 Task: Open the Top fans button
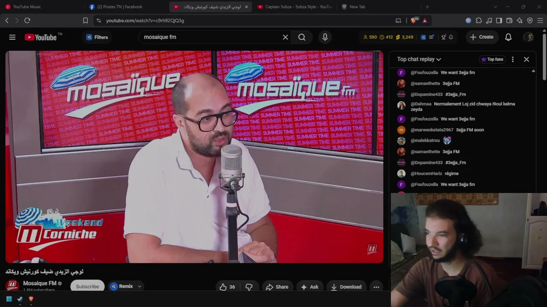[492, 59]
